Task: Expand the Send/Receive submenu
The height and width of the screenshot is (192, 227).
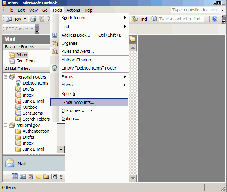Action: [x=89, y=18]
